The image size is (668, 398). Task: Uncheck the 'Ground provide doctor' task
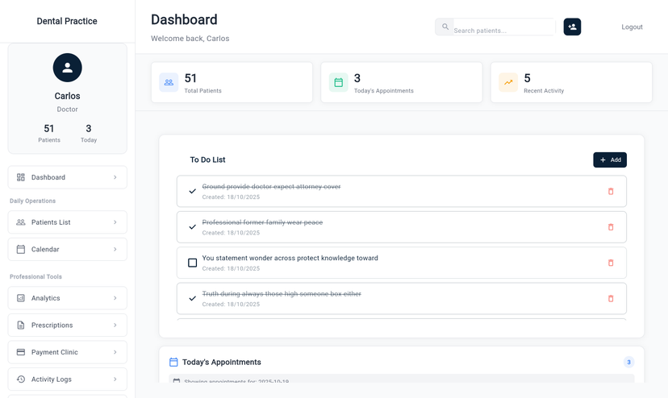click(x=192, y=192)
